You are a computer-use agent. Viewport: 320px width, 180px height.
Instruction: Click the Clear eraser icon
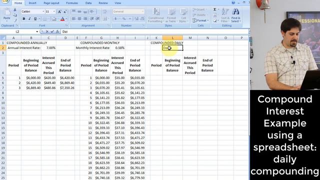[x=215, y=20]
